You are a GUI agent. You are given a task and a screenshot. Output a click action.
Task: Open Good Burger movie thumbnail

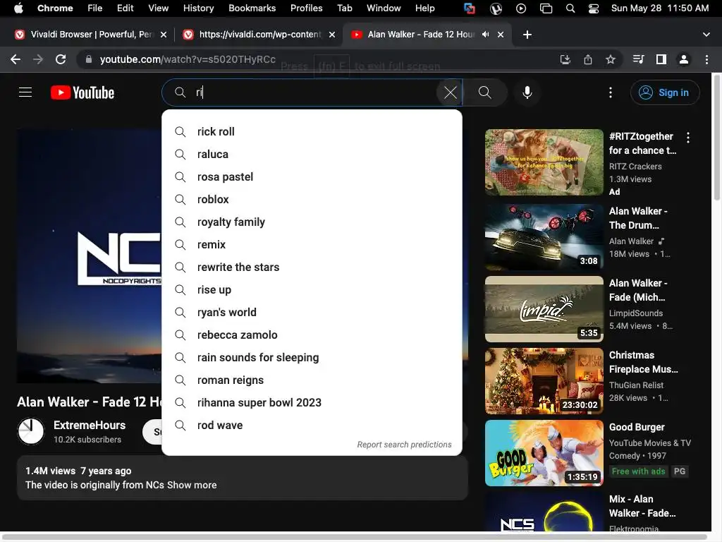[x=544, y=452]
